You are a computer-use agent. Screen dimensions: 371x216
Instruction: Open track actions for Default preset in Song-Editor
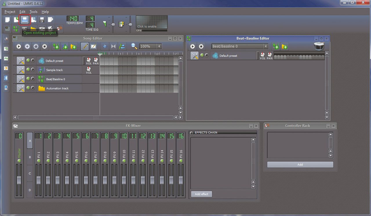coord(21,61)
